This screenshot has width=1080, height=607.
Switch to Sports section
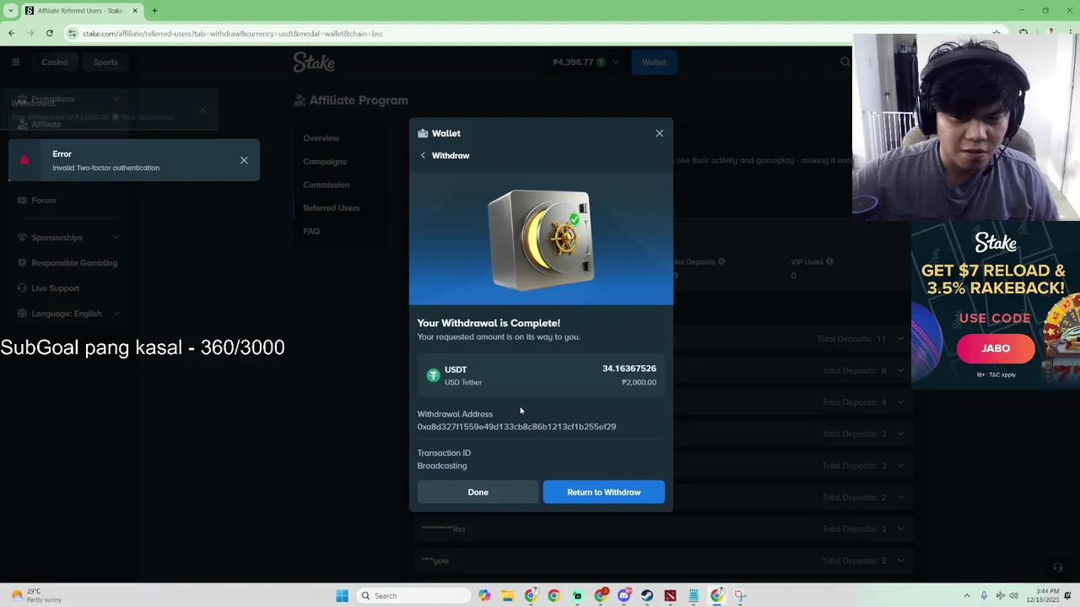pyautogui.click(x=105, y=62)
